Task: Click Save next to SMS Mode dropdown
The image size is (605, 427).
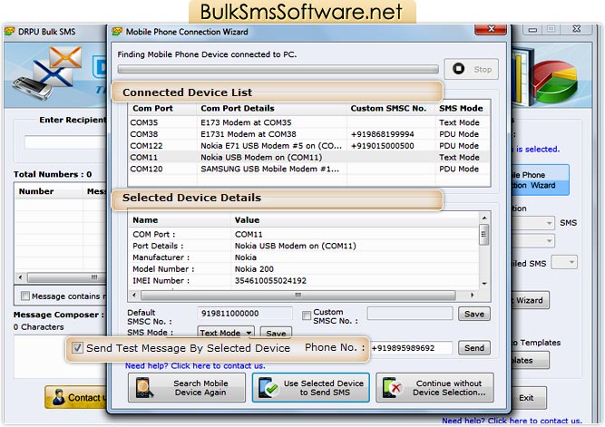Action: click(x=276, y=333)
